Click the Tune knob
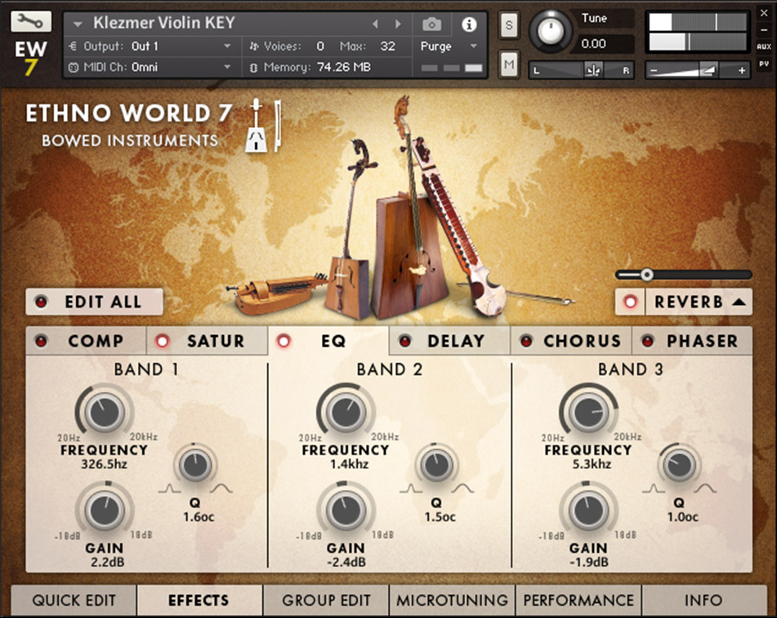 (550, 31)
